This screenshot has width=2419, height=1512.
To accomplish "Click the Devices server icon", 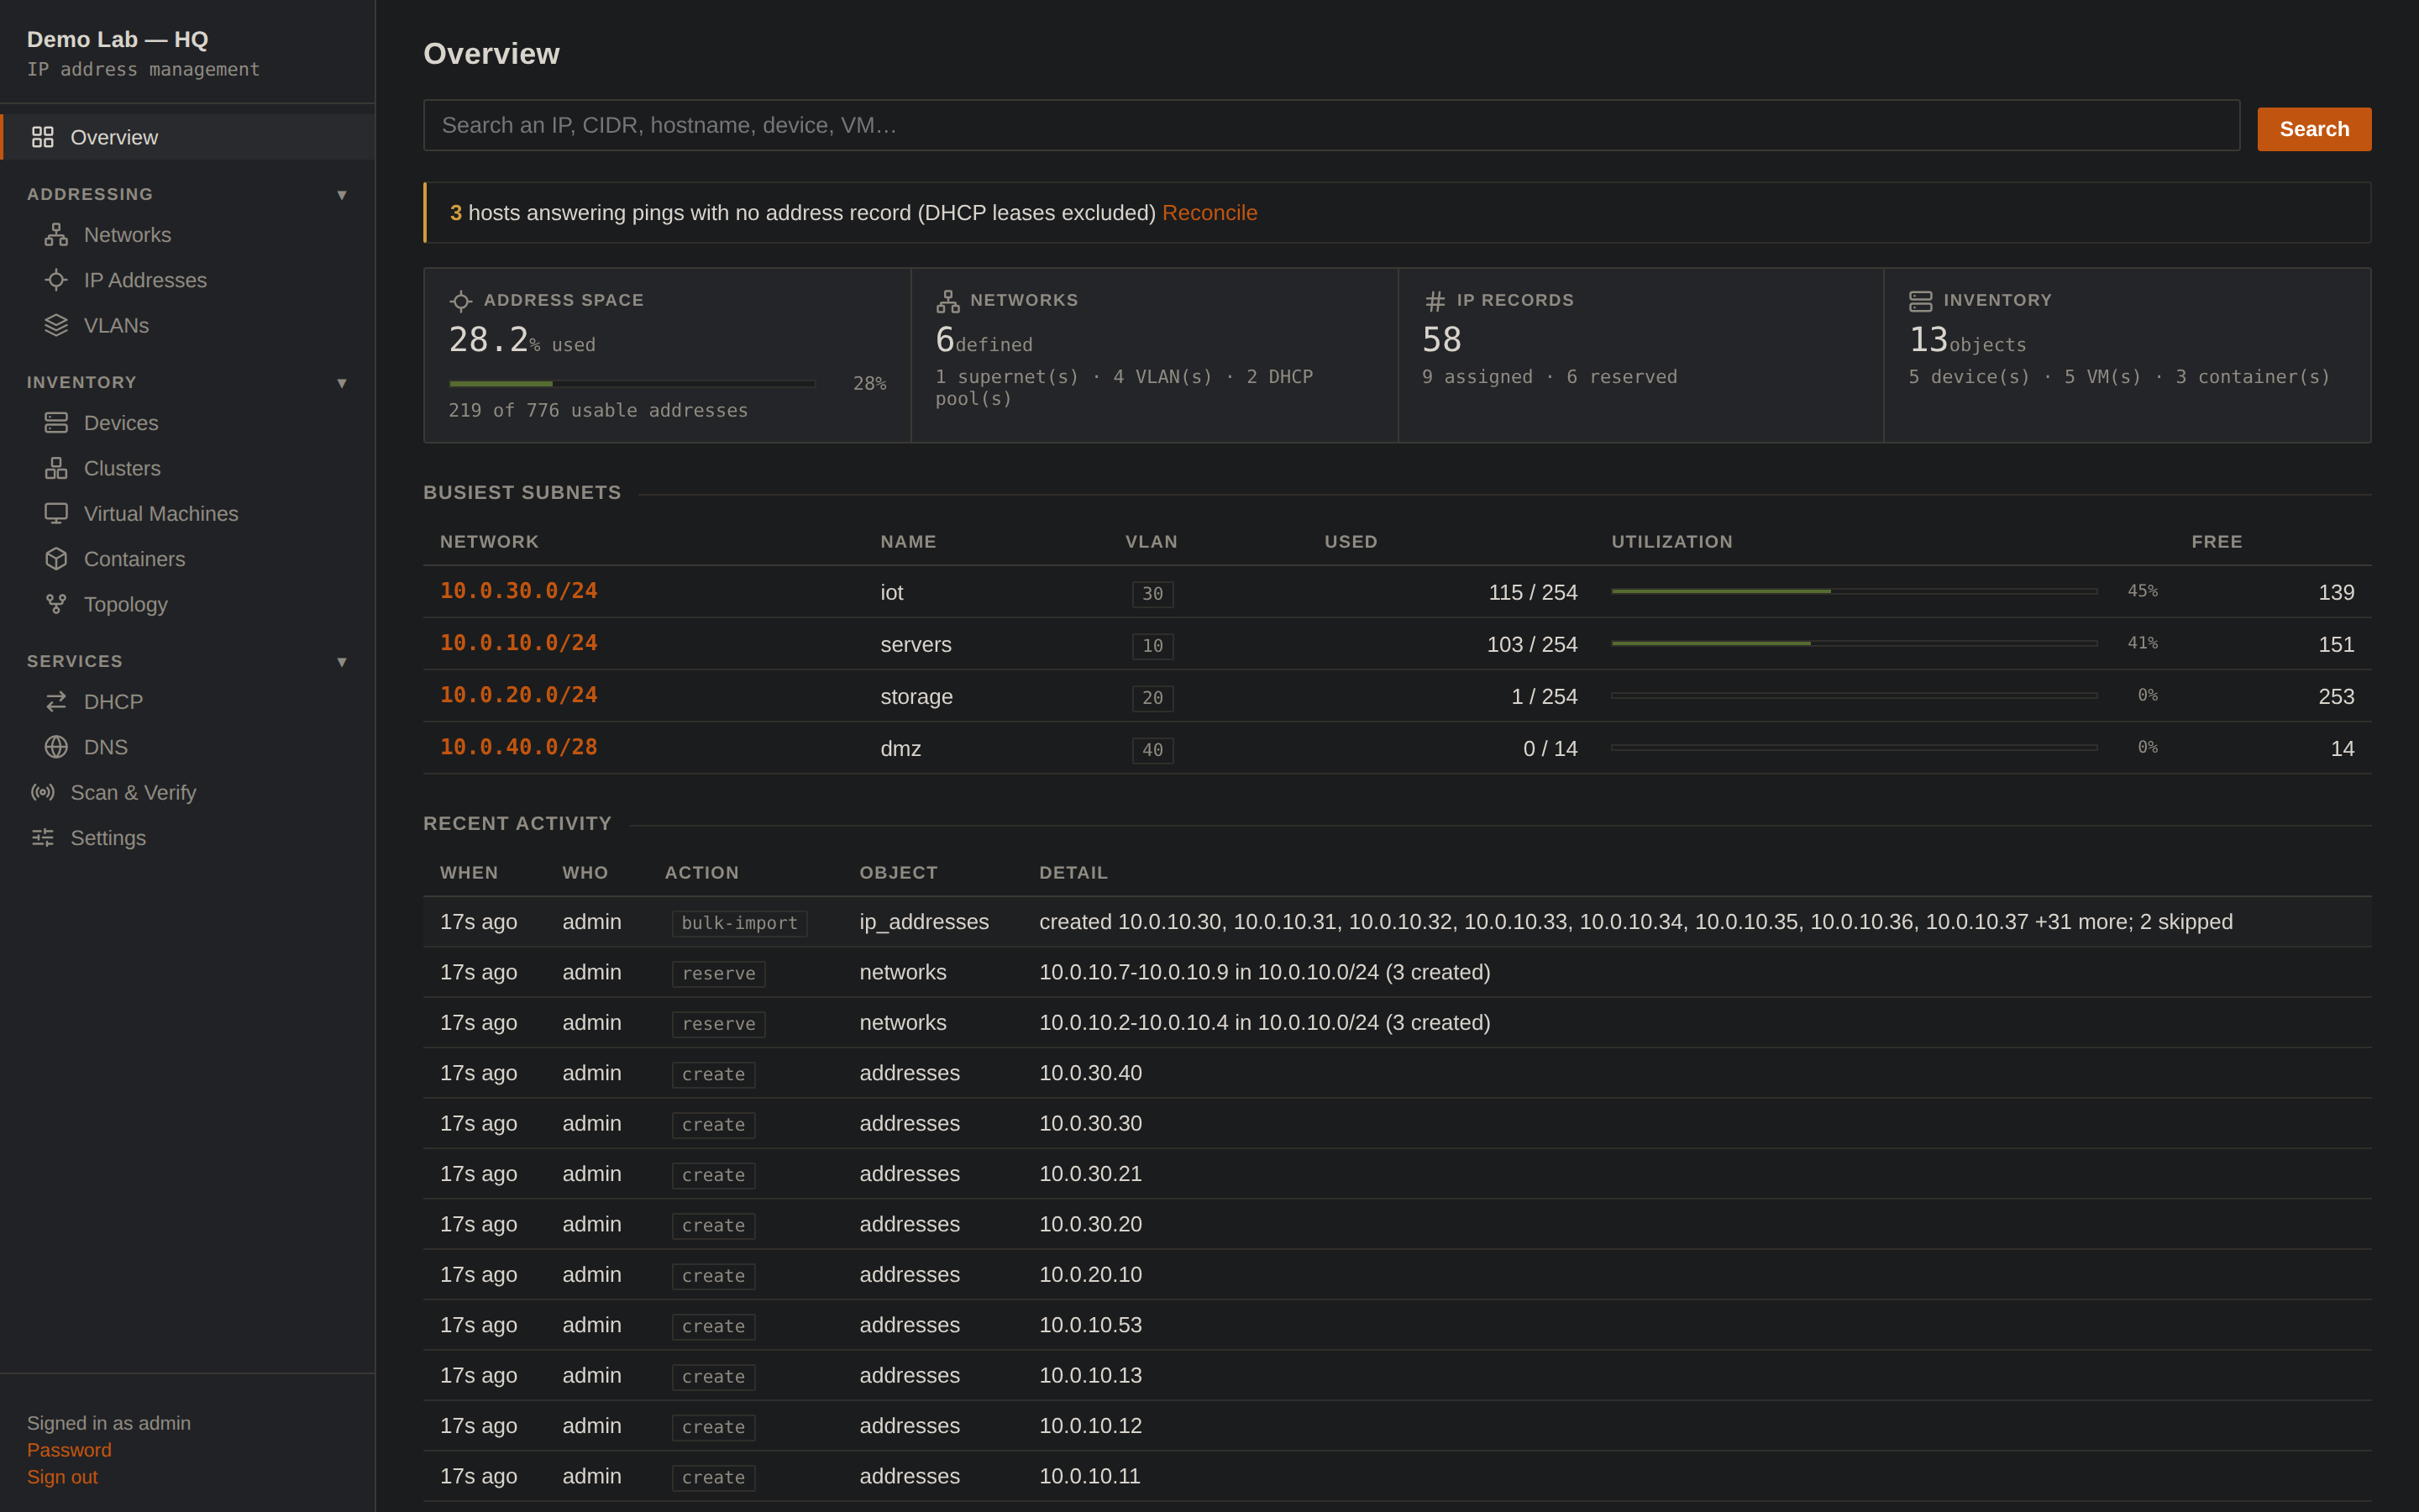I will coord(56,423).
